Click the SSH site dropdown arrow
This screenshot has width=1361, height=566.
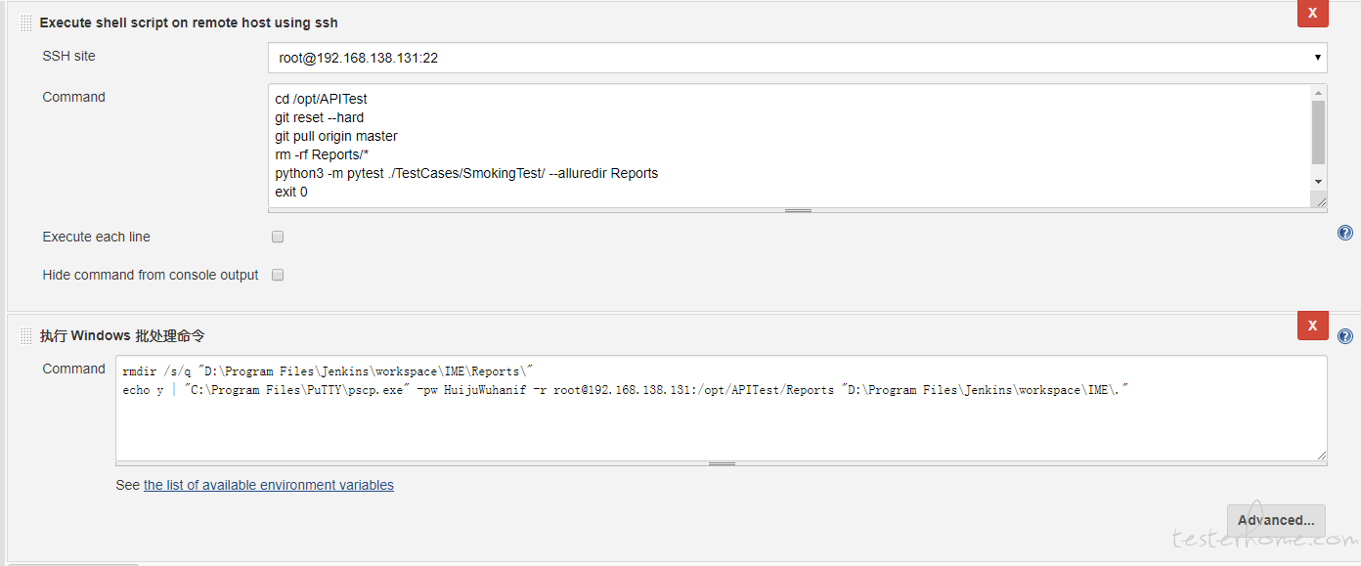click(1318, 58)
